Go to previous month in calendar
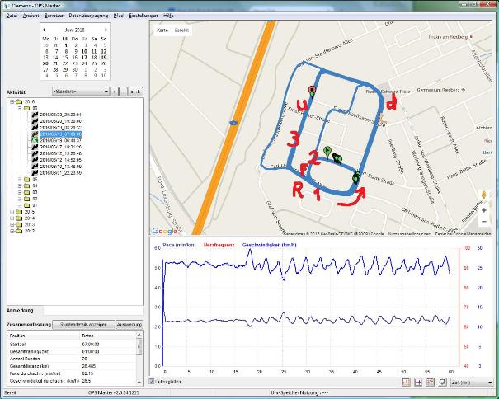This screenshot has width=499, height=399. [x=44, y=30]
